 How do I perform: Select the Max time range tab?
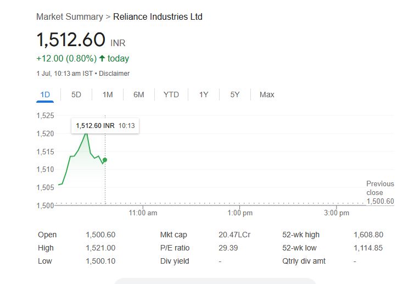click(x=267, y=94)
